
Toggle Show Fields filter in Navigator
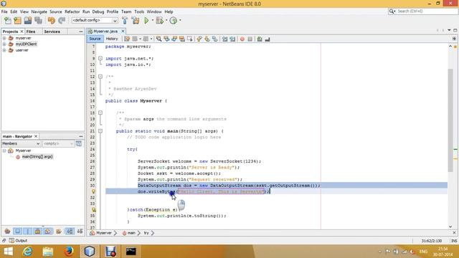(x=17, y=231)
